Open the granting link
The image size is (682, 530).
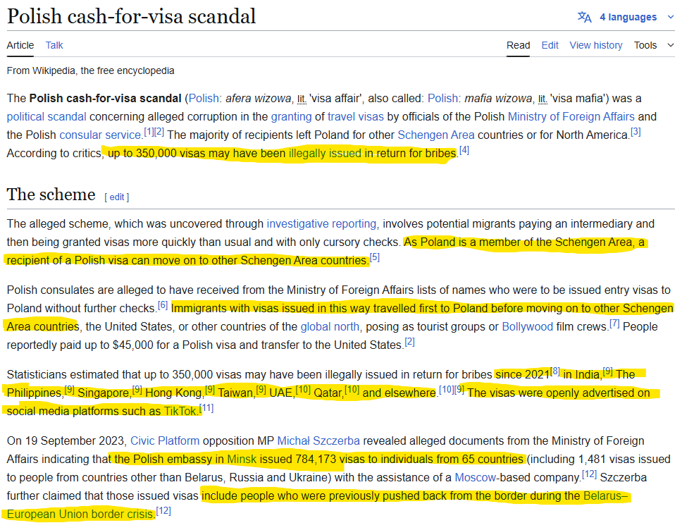[x=292, y=116]
